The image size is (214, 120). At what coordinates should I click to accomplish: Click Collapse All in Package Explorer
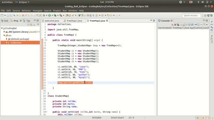pos(28,25)
